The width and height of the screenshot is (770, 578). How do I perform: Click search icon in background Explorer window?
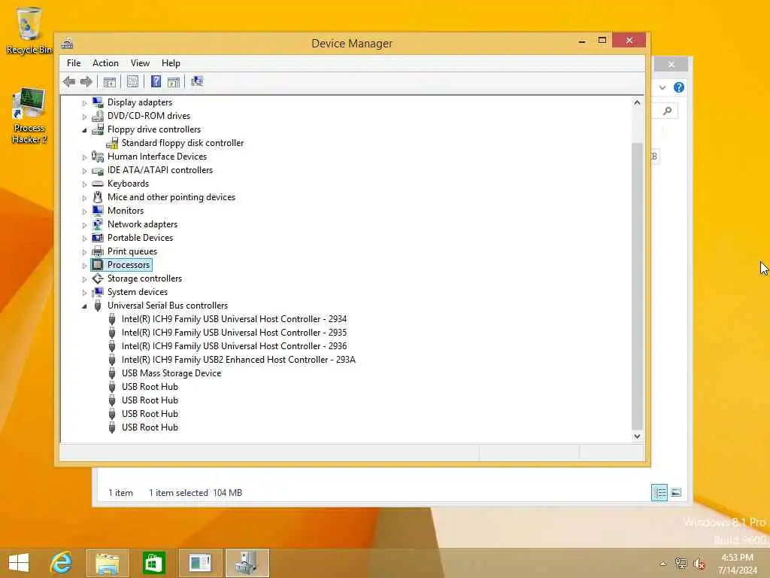coord(667,111)
